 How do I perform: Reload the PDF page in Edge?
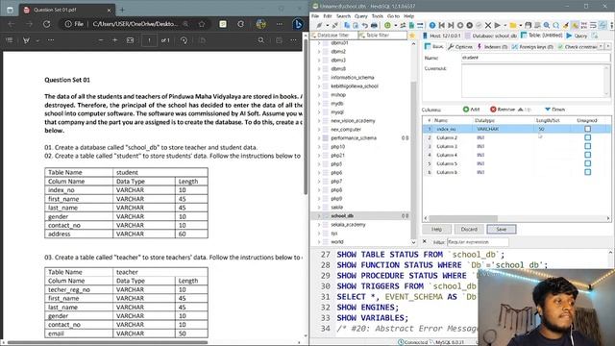click(x=47, y=24)
